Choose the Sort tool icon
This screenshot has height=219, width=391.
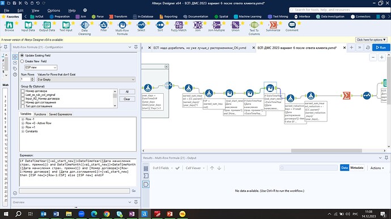click(x=160, y=25)
